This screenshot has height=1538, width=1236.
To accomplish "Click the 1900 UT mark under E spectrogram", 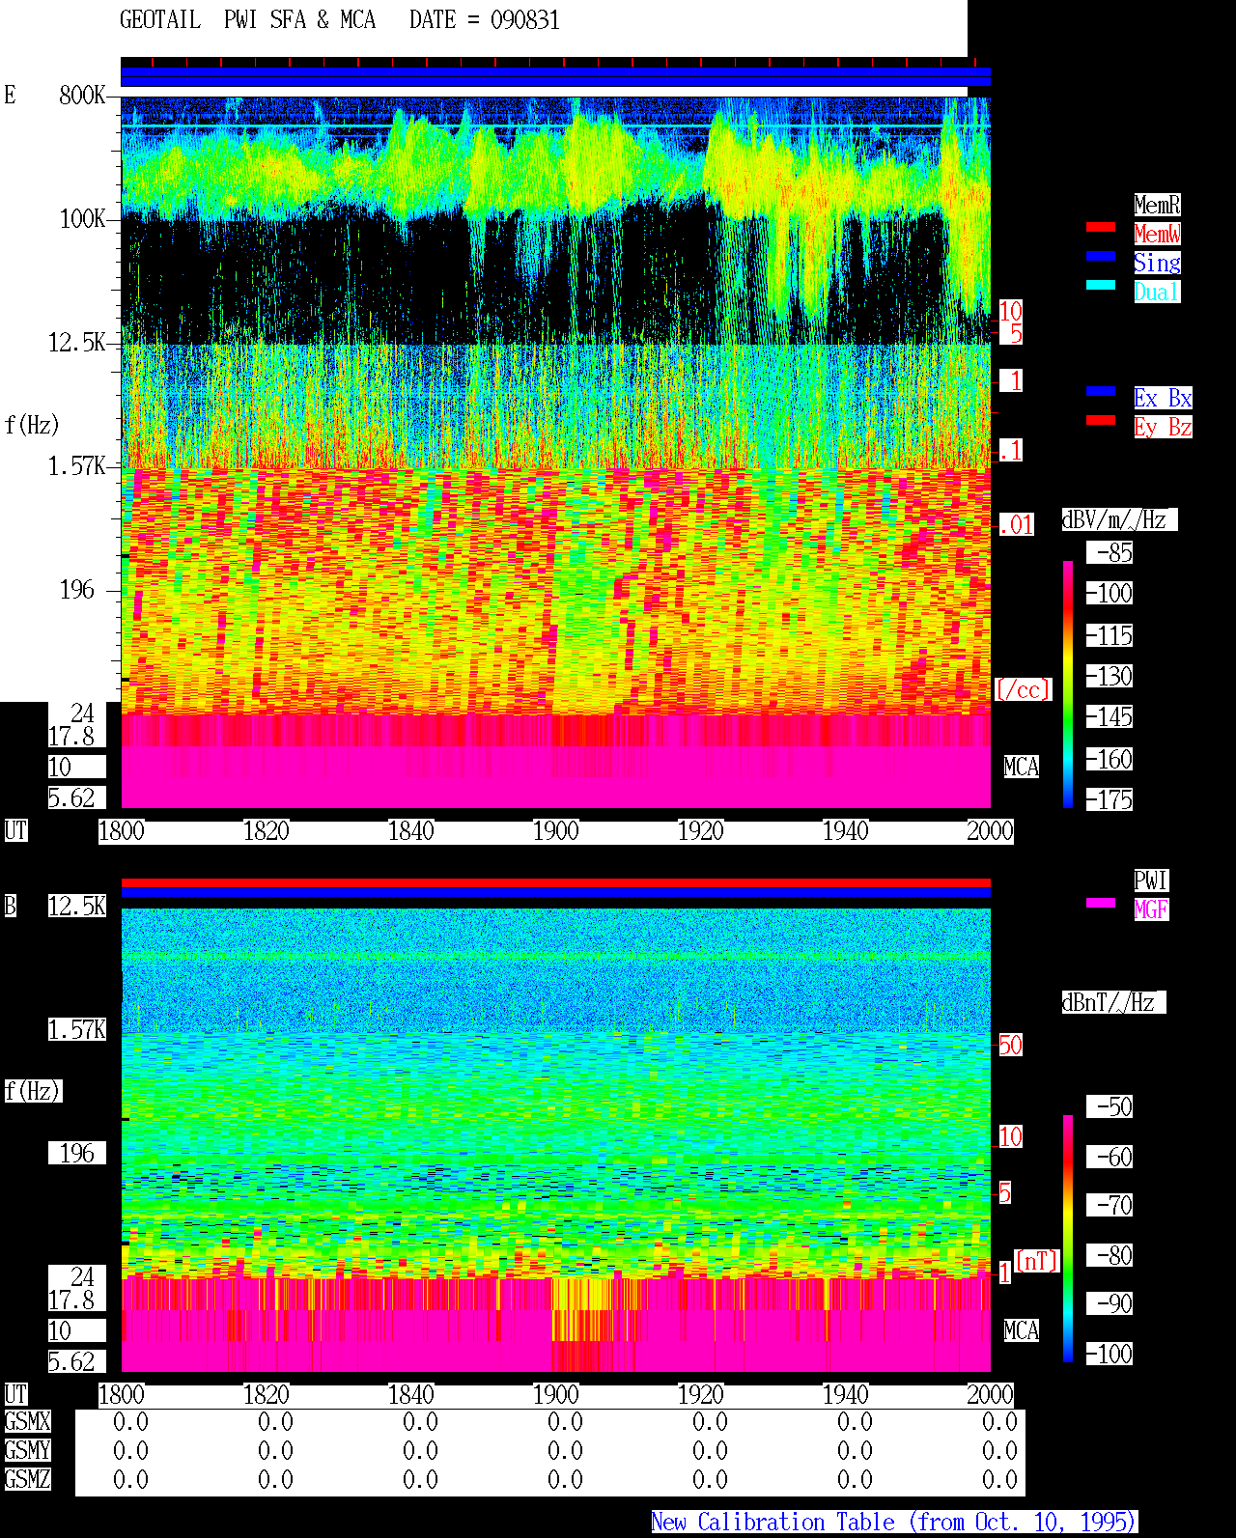I will pyautogui.click(x=555, y=831).
